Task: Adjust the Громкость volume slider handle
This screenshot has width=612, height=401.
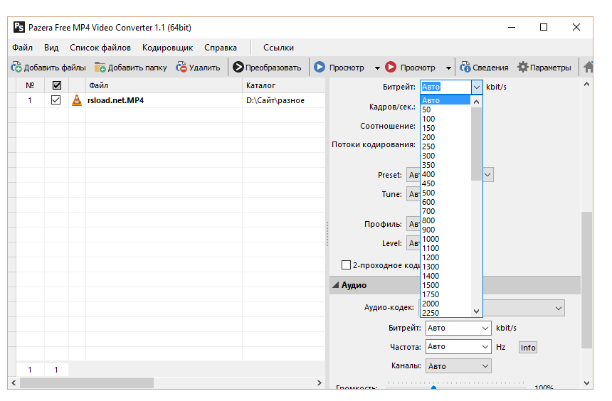Action: click(x=433, y=387)
